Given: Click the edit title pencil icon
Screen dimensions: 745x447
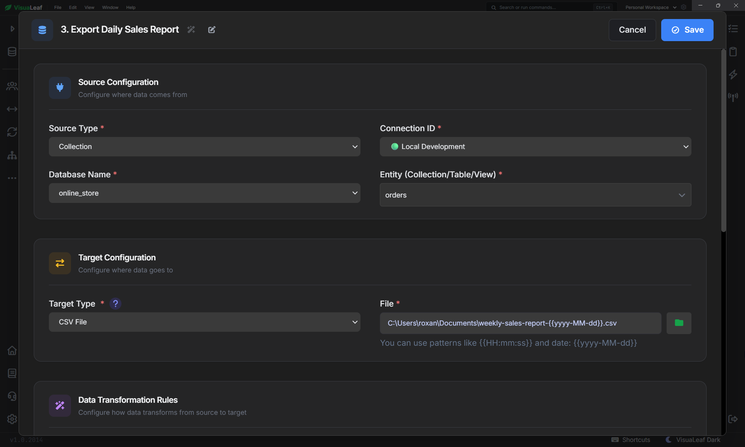Looking at the screenshot, I should coord(211,29).
